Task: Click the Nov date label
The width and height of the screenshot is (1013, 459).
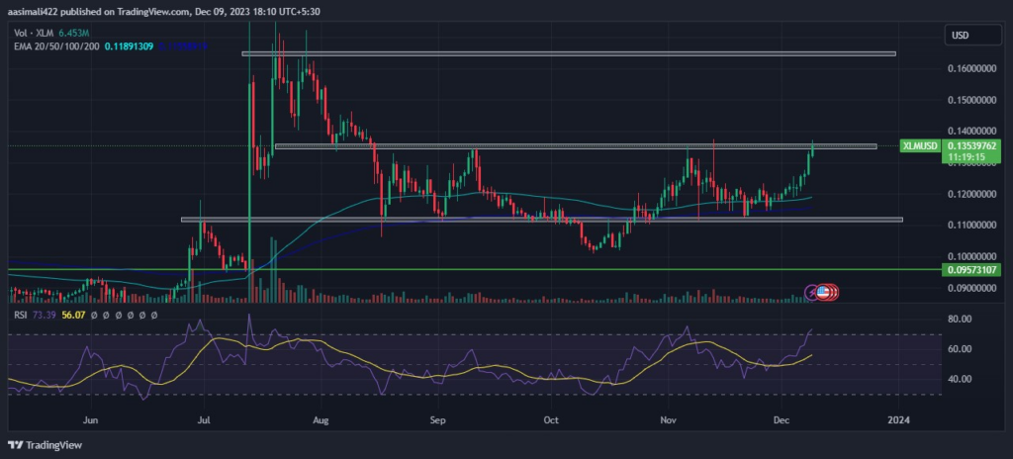Action: coord(669,420)
